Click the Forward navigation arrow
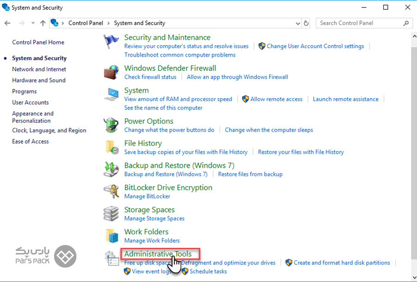This screenshot has height=282, width=417. click(x=21, y=23)
